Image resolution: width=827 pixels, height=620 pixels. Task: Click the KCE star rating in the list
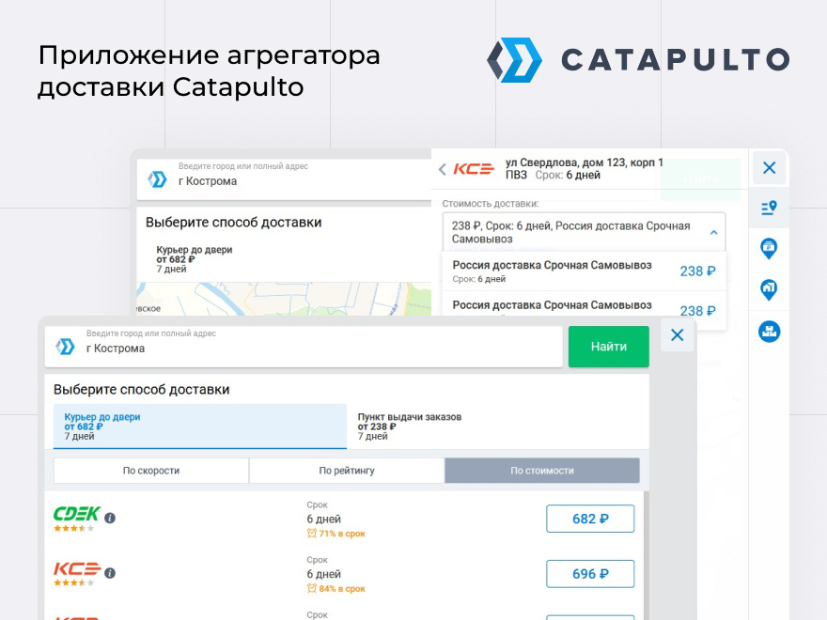pos(74,582)
